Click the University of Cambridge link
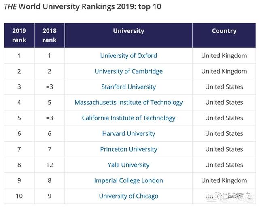The height and width of the screenshot is (207, 259). click(128, 71)
